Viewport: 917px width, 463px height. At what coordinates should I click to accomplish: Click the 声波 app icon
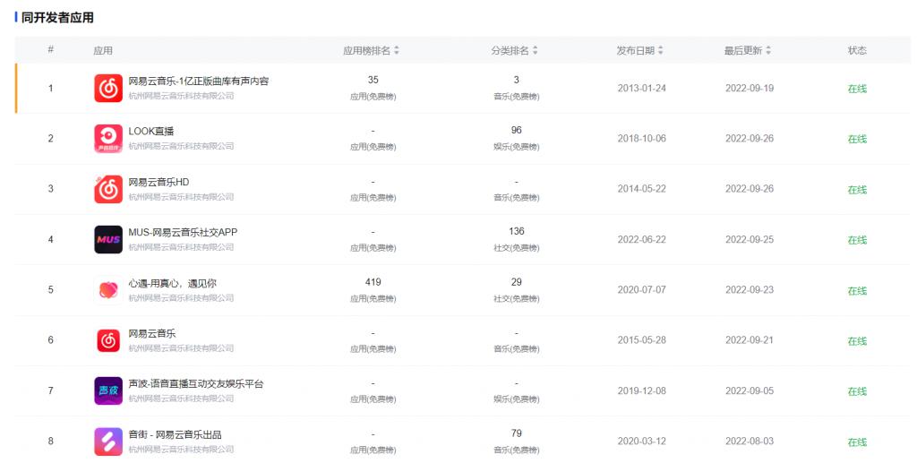click(108, 391)
